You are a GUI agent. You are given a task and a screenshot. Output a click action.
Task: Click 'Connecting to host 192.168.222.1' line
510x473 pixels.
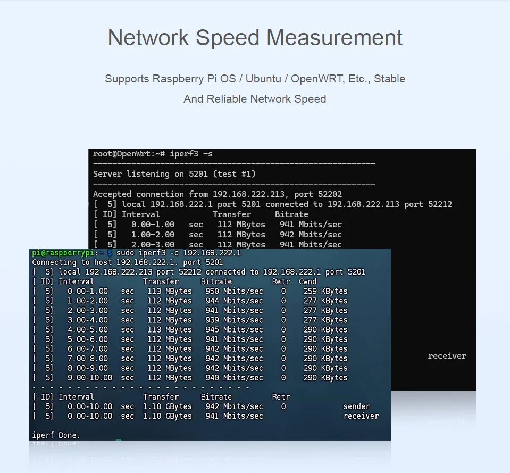pos(127,262)
